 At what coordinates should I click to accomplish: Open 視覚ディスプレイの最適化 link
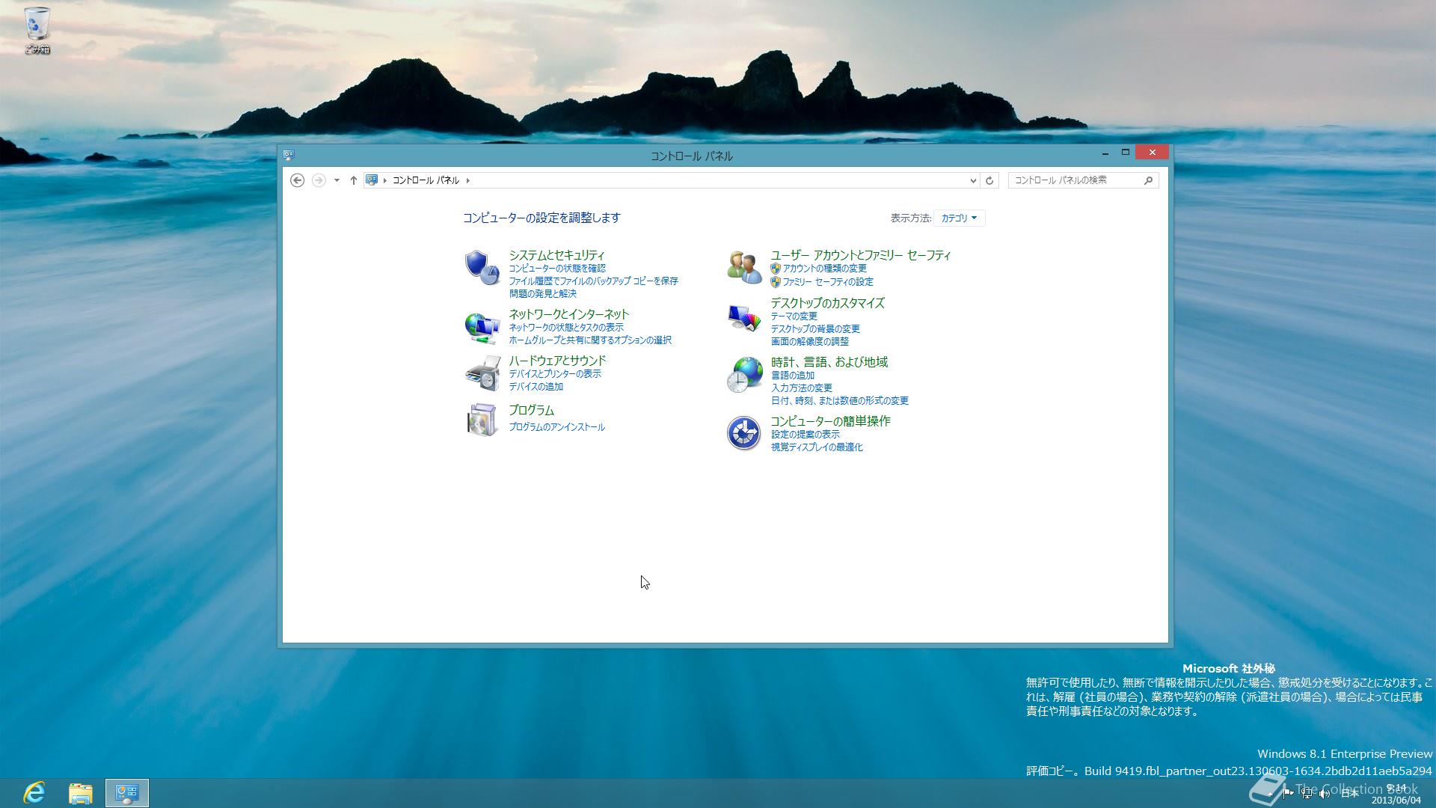(x=817, y=447)
